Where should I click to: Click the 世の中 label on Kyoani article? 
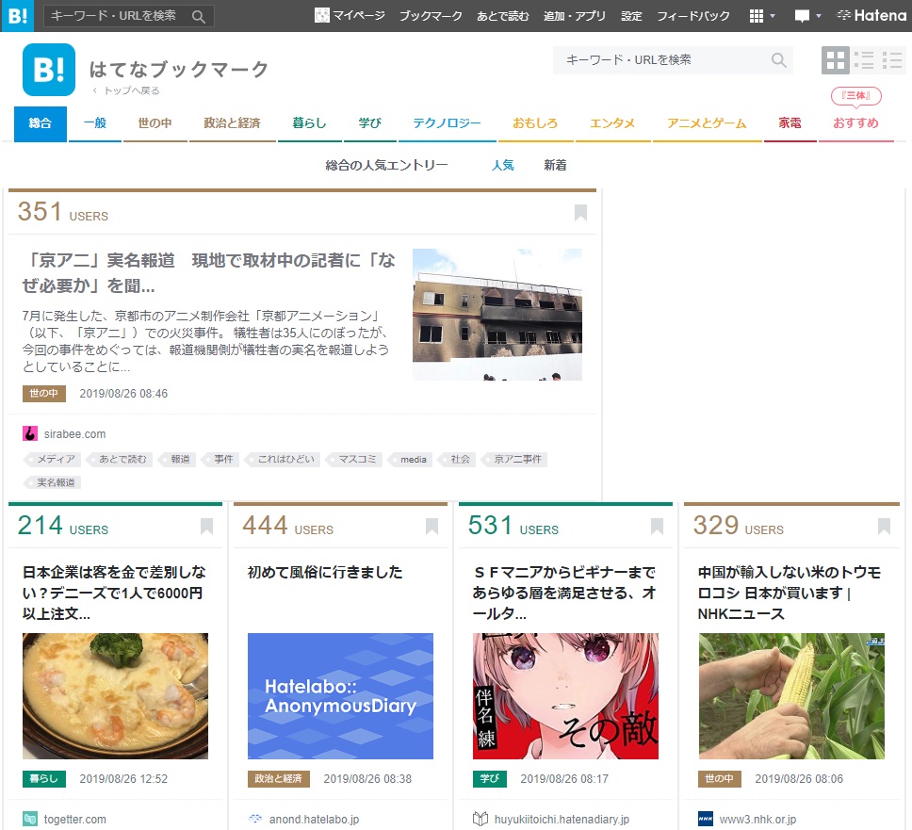(44, 394)
